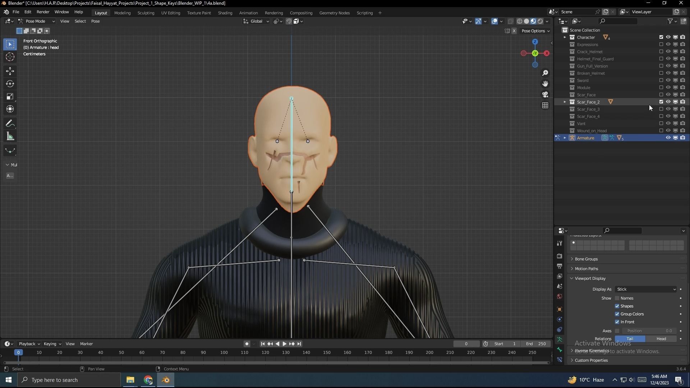Open the View Layer properties tab

click(560, 276)
